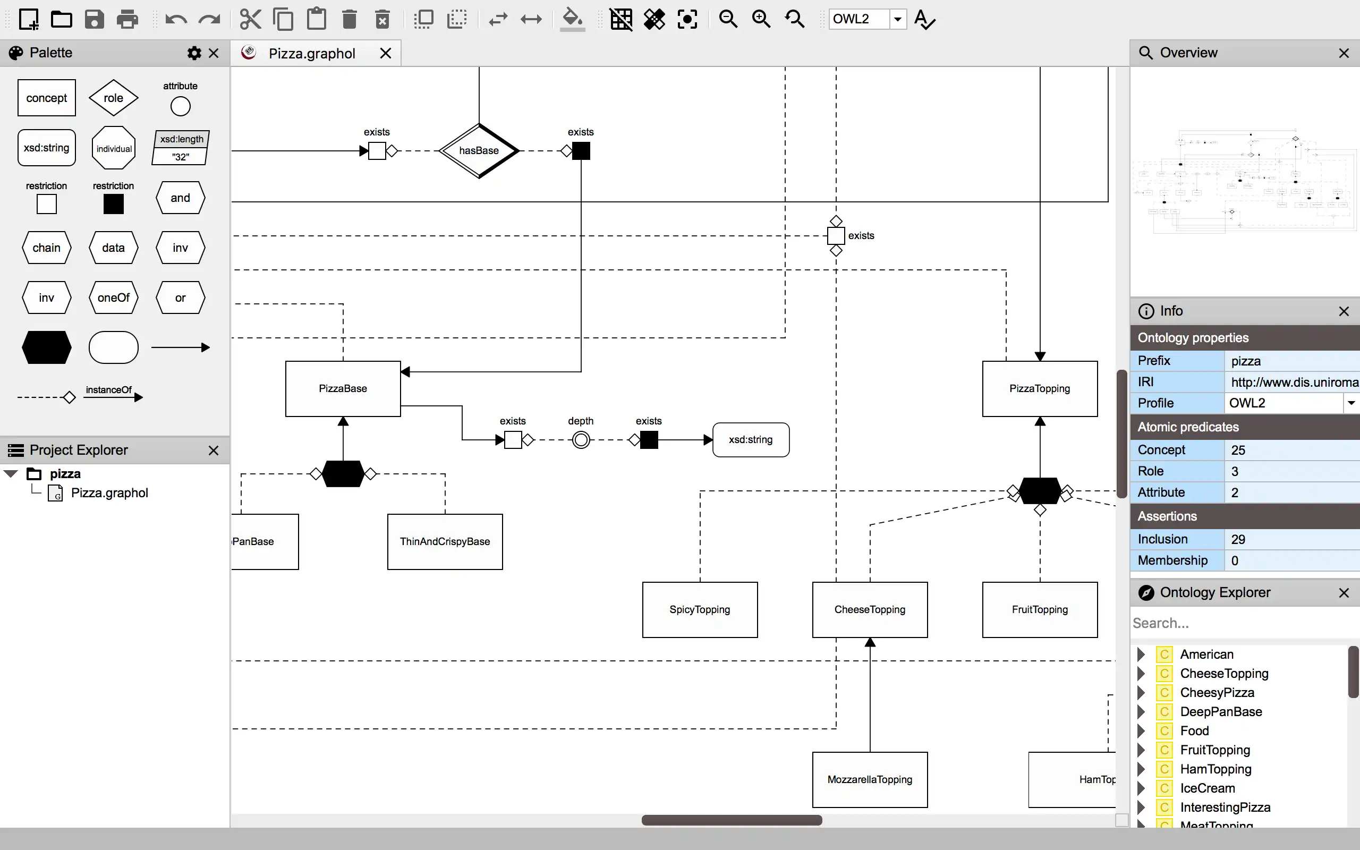
Task: Select the 'and' conjunction tool
Action: click(x=180, y=198)
